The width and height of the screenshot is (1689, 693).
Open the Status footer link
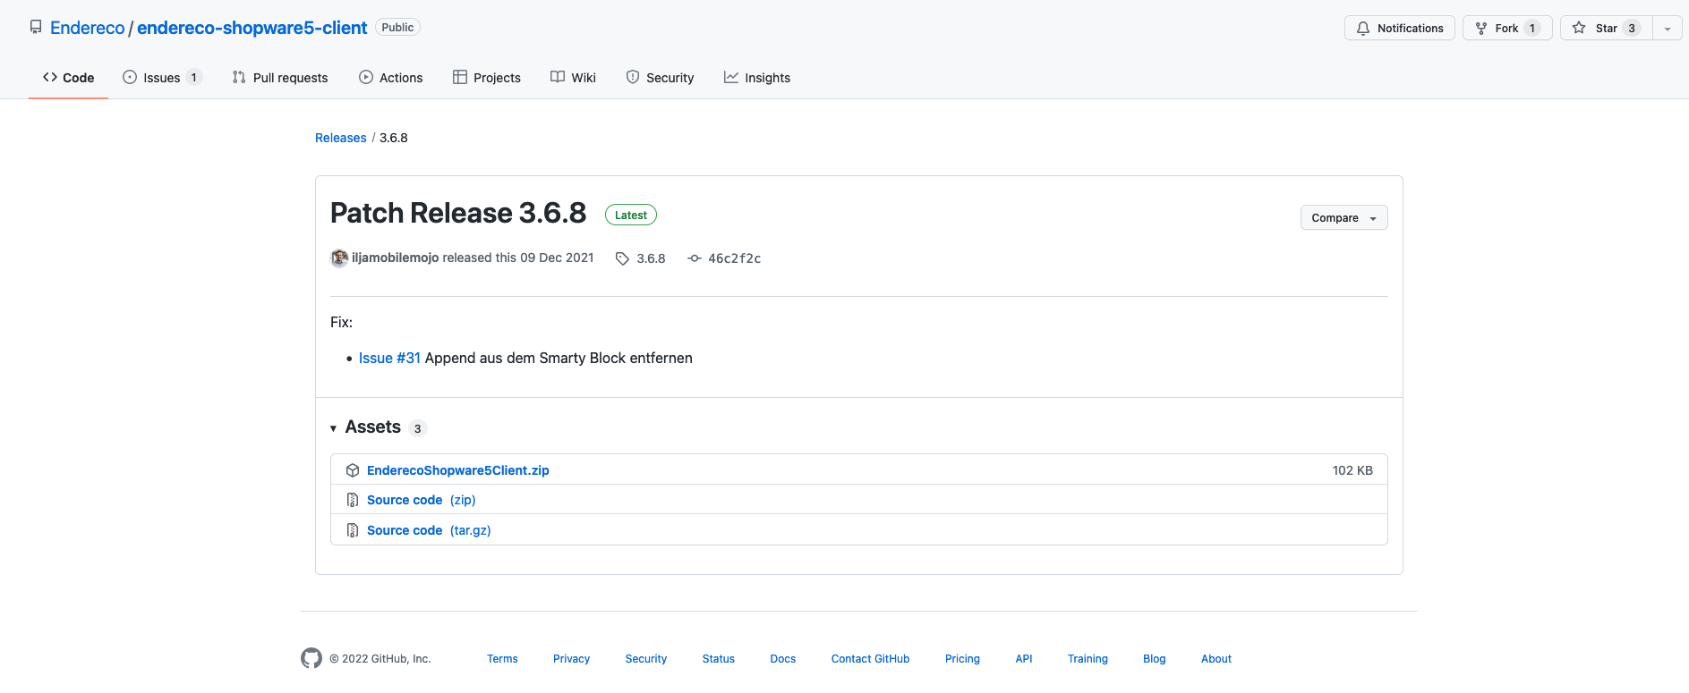click(719, 659)
